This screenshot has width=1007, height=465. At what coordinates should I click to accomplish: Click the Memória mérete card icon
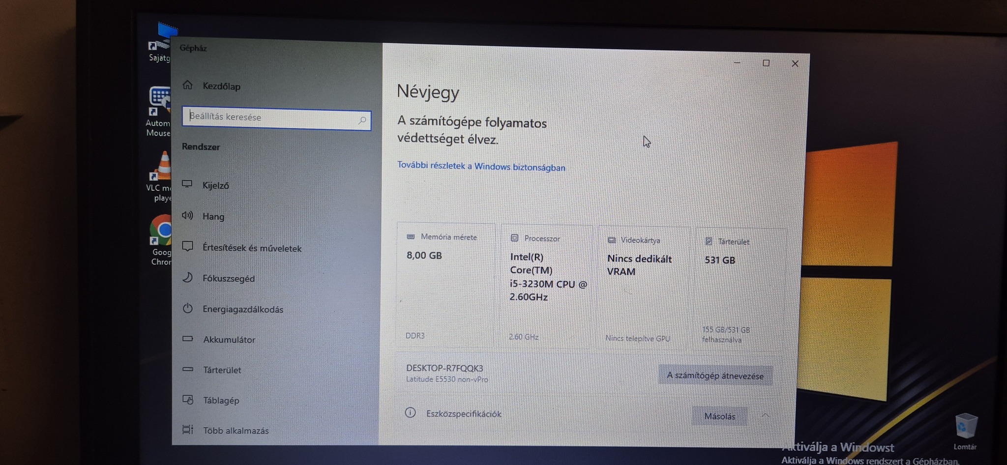pyautogui.click(x=411, y=236)
